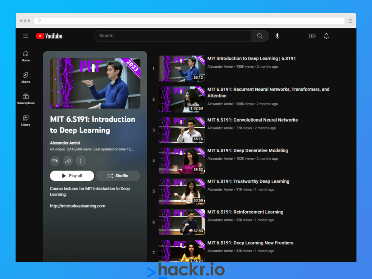This screenshot has height=279, width=372.
Task: Click the '2,416,500 views' text
Action: click(79, 149)
